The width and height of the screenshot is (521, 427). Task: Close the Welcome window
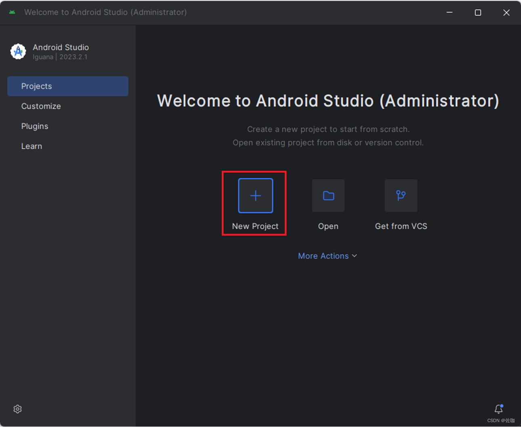[506, 13]
